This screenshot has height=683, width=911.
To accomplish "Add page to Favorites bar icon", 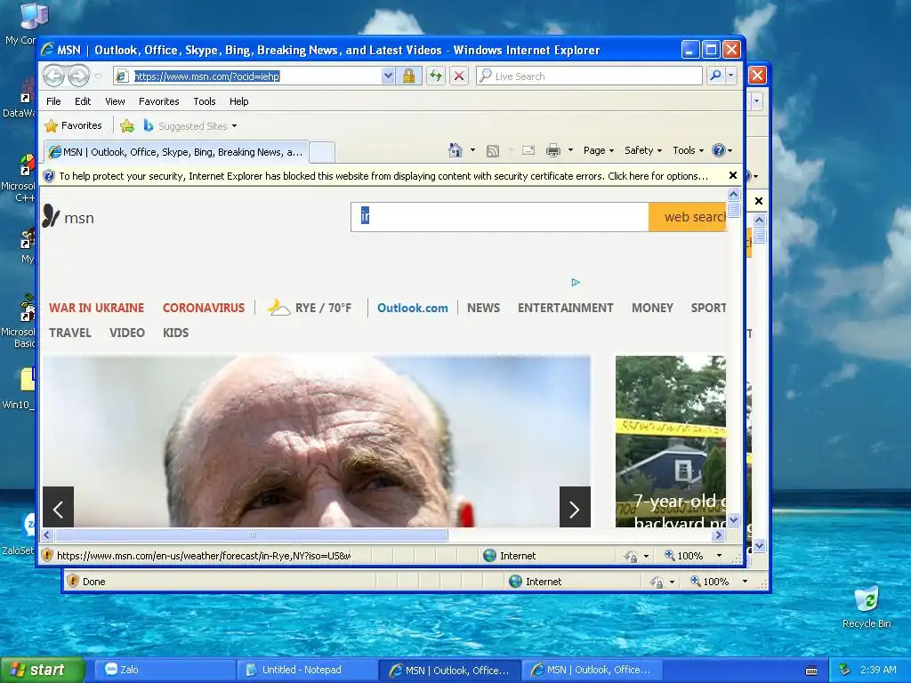I will 127,125.
